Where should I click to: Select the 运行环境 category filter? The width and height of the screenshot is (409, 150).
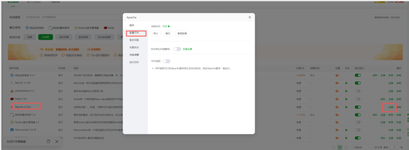coord(64,37)
